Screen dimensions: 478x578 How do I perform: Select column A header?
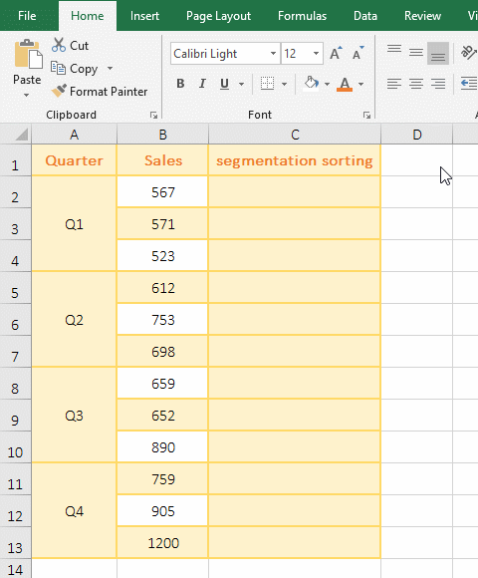click(74, 135)
